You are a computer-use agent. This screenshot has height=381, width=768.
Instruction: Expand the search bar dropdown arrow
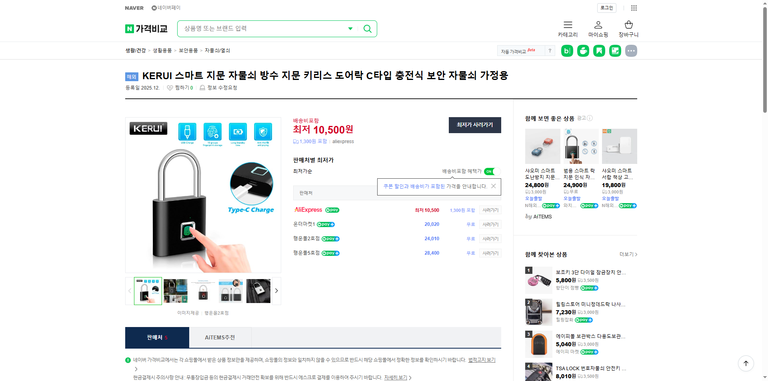point(350,28)
